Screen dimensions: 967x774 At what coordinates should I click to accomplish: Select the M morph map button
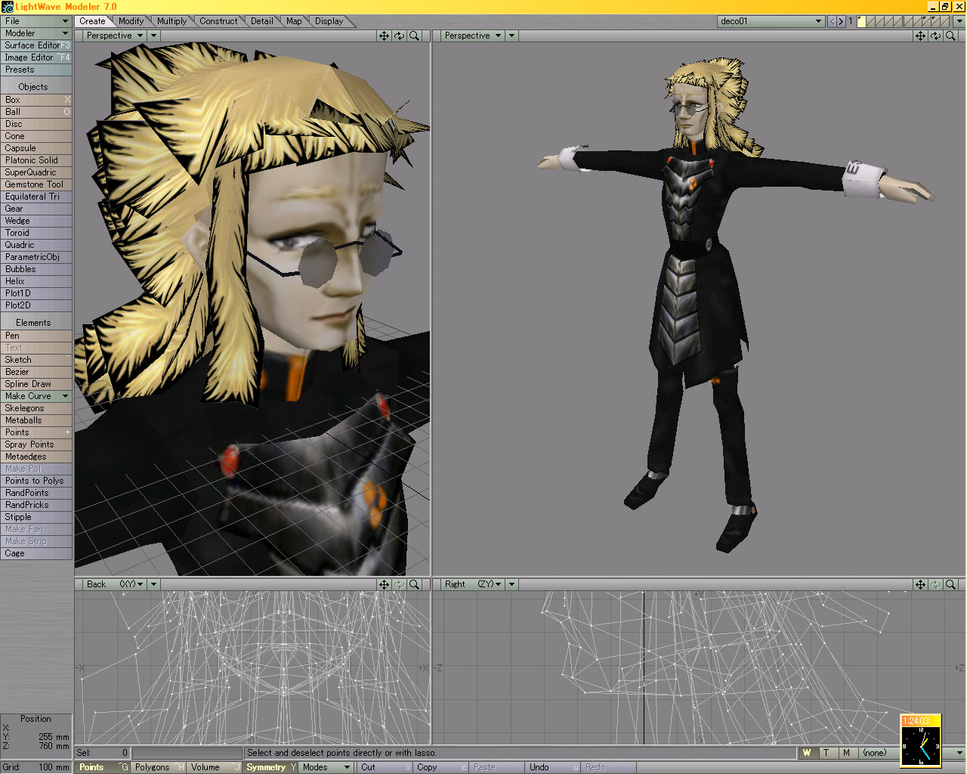[847, 753]
